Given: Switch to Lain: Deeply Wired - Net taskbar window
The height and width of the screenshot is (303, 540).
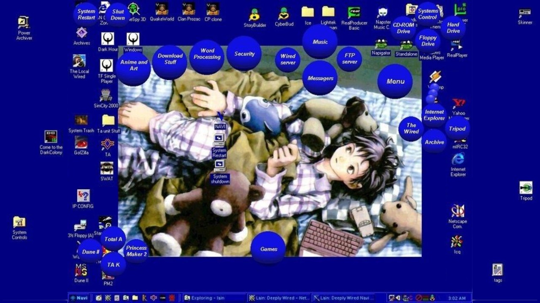Looking at the screenshot, I should coord(279,298).
